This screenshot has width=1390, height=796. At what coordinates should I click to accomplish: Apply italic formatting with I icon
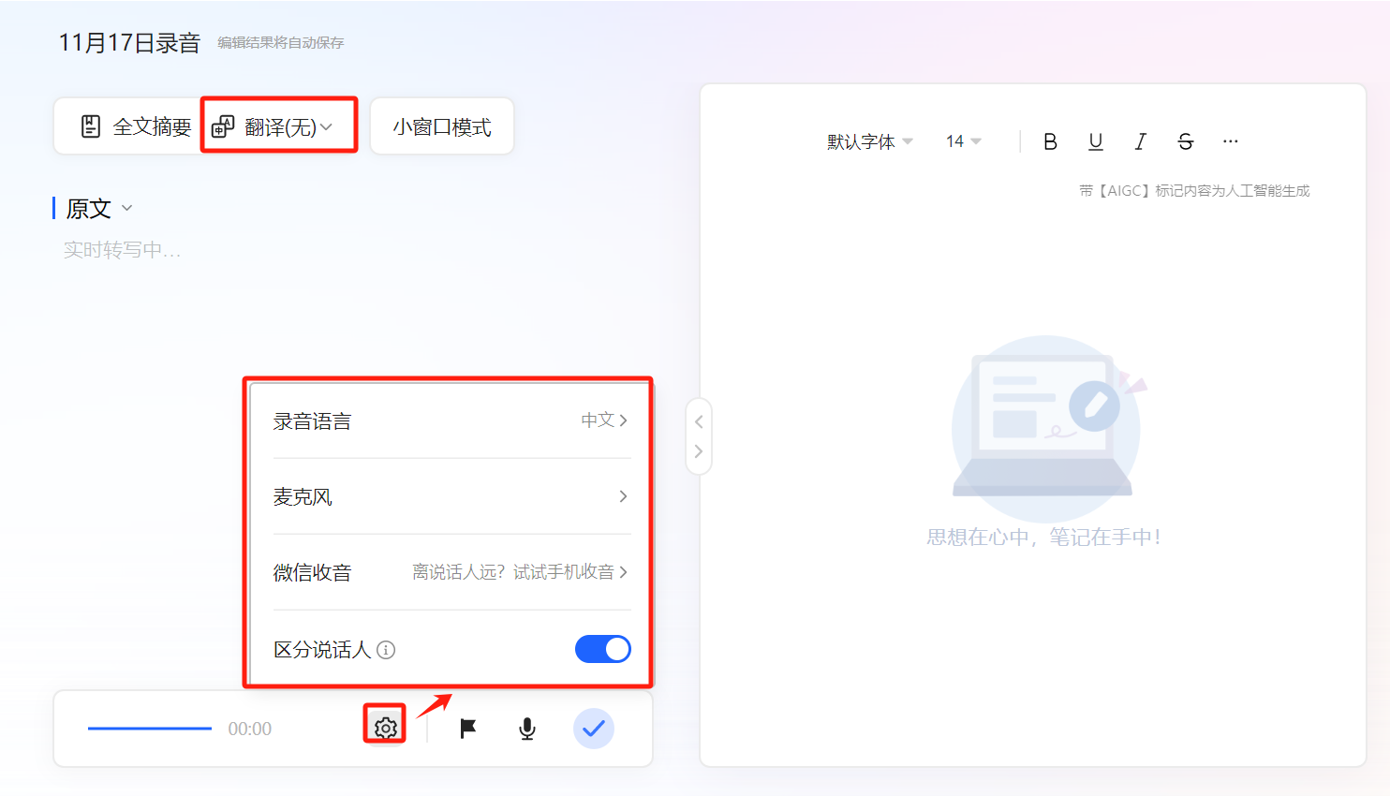[x=1140, y=141]
